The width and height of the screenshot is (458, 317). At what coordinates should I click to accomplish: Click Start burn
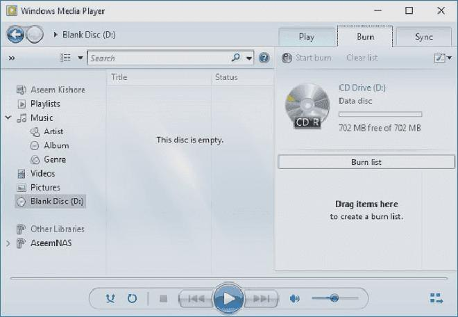pyautogui.click(x=307, y=58)
